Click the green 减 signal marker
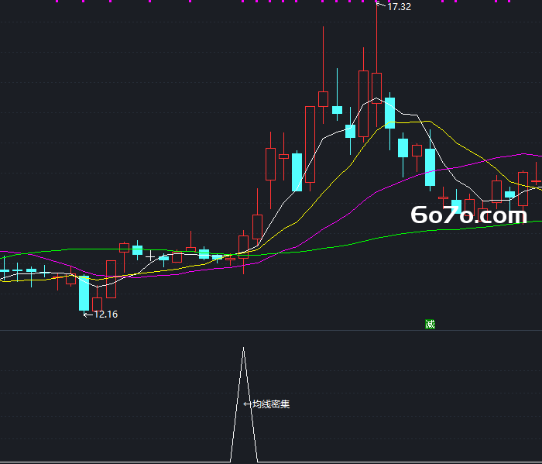Image resolution: width=542 pixels, height=464 pixels. click(430, 325)
